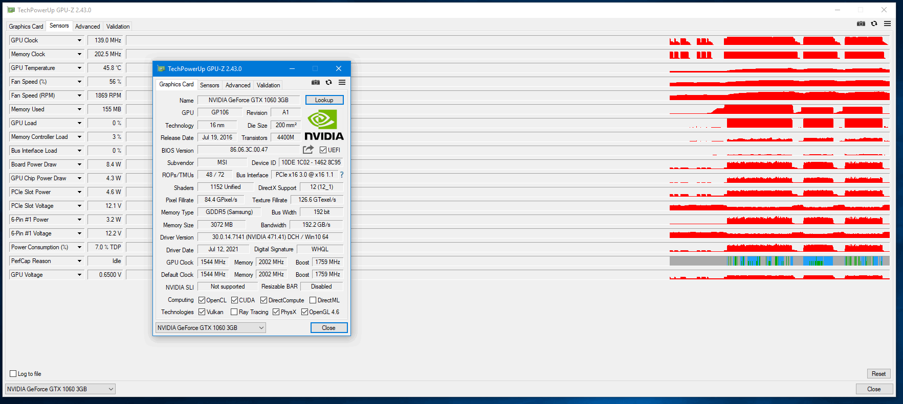Open the GPU Clock sensor dropdown
The height and width of the screenshot is (404, 903).
[x=79, y=40]
